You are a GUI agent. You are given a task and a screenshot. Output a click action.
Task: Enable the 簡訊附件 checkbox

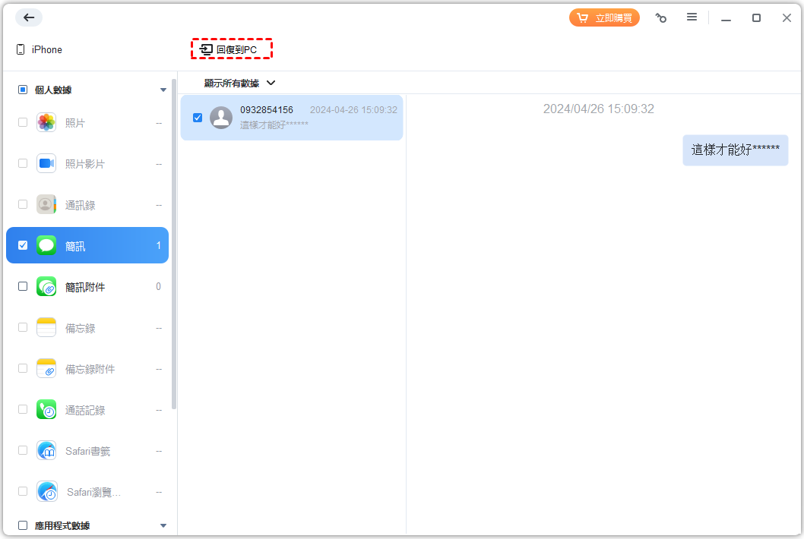23,287
